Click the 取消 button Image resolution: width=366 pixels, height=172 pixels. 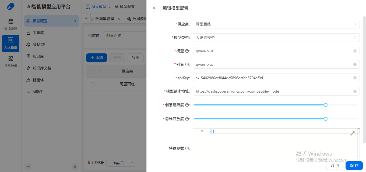[x=335, y=166]
